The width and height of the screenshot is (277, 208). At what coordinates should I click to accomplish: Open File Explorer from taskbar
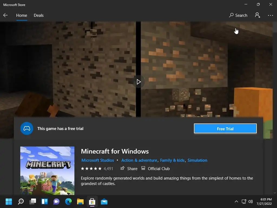click(x=80, y=201)
